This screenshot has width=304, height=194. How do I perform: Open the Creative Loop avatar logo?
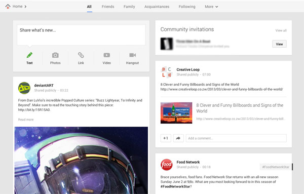click(167, 72)
